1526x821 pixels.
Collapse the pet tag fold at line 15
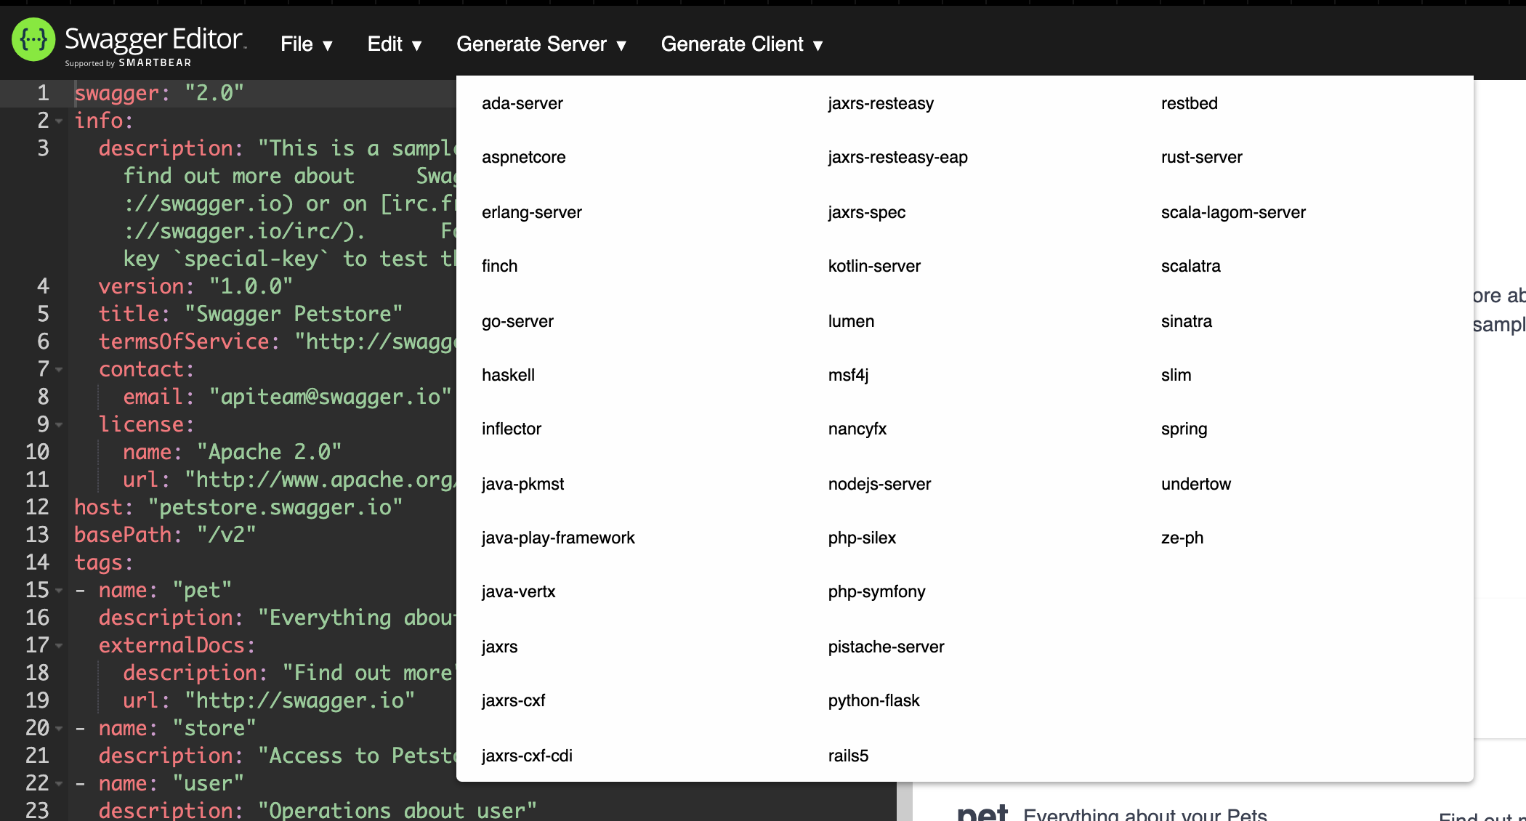pyautogui.click(x=60, y=591)
